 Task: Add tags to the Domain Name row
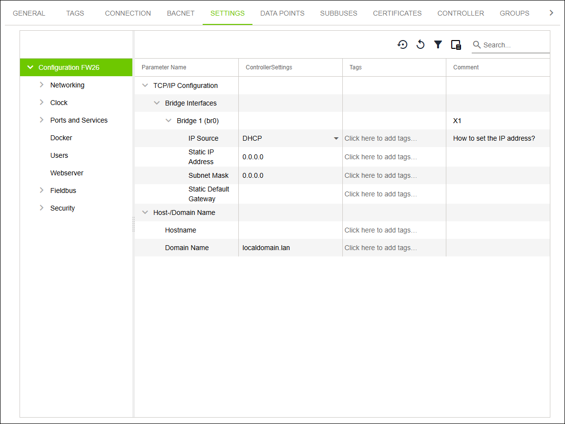pyautogui.click(x=380, y=248)
